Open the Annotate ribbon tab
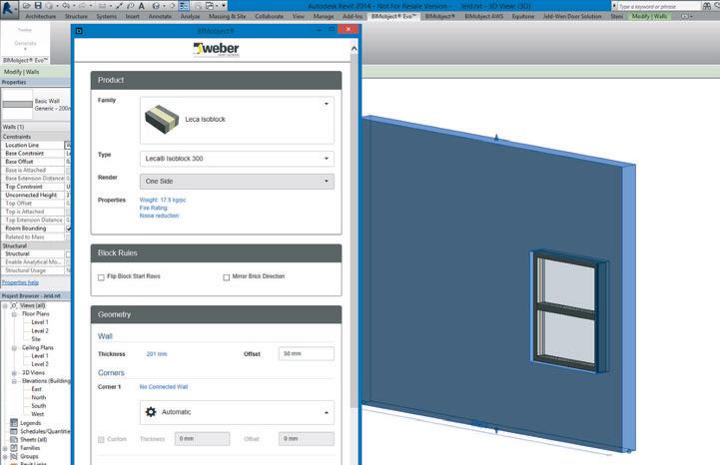Viewport: 720px width, 465px height. 160,16
